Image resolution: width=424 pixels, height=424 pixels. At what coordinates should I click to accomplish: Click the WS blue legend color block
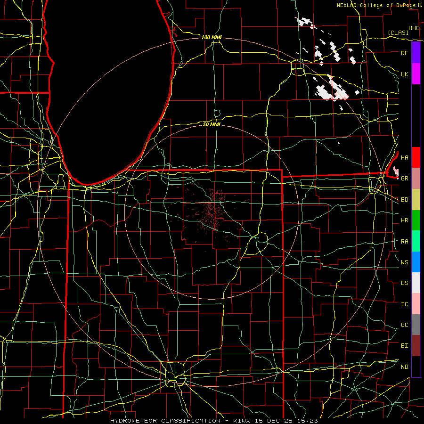click(416, 262)
